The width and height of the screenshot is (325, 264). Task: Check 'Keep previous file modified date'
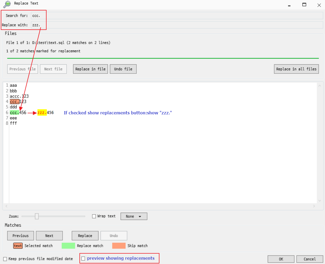pos(5,259)
